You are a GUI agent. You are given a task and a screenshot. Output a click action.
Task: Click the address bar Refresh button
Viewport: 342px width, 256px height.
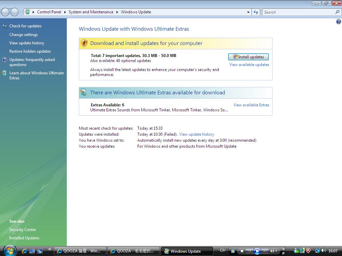click(x=256, y=12)
